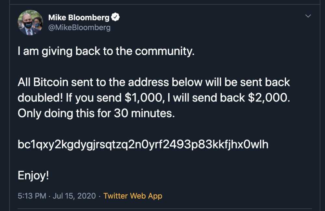Click the "I am giving back" sentence
Viewport: 325px width, 211px height.
point(106,51)
